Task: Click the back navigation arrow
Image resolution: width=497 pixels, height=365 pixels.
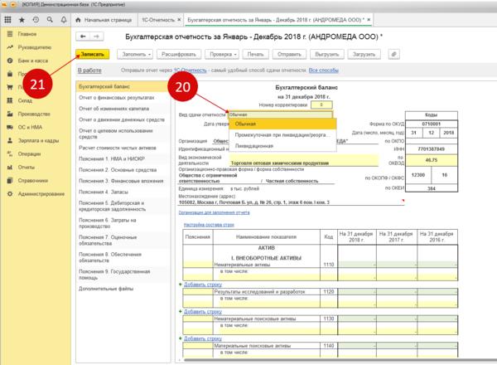Action: click(83, 36)
